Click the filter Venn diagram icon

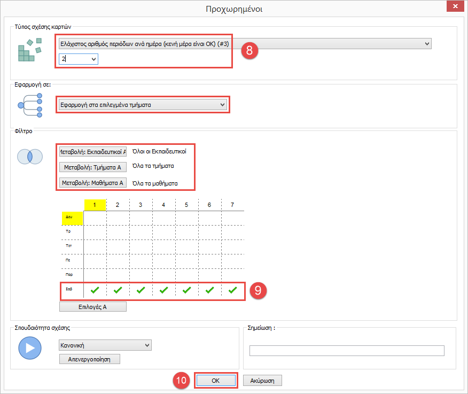(x=30, y=157)
